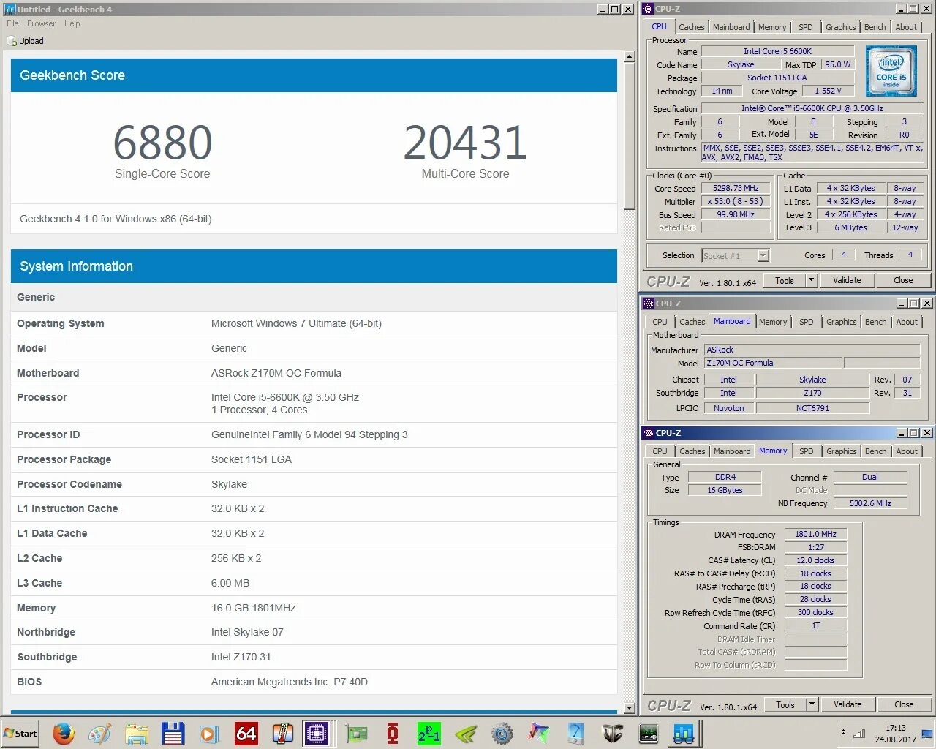This screenshot has height=749, width=936.
Task: Click DRAM Frequency value 1801.0 MHz
Action: [815, 534]
